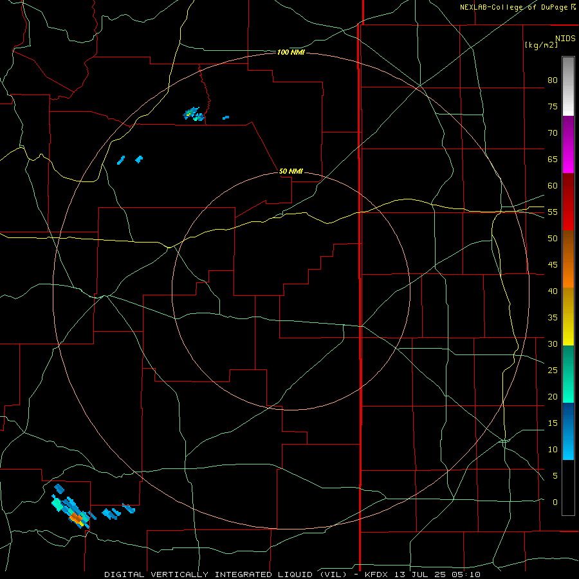Click the 30 value on VIL scale
Screen dimensions: 579x579
coord(553,344)
